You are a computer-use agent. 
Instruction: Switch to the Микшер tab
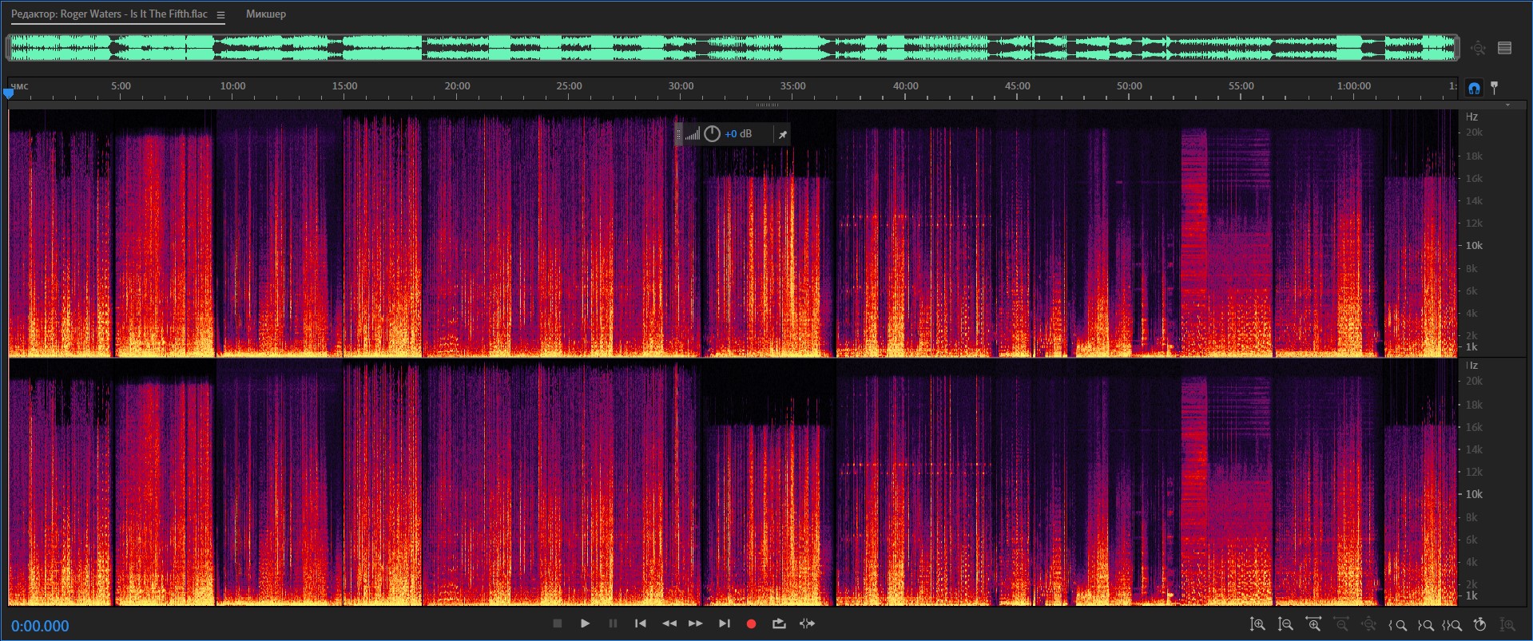point(265,14)
